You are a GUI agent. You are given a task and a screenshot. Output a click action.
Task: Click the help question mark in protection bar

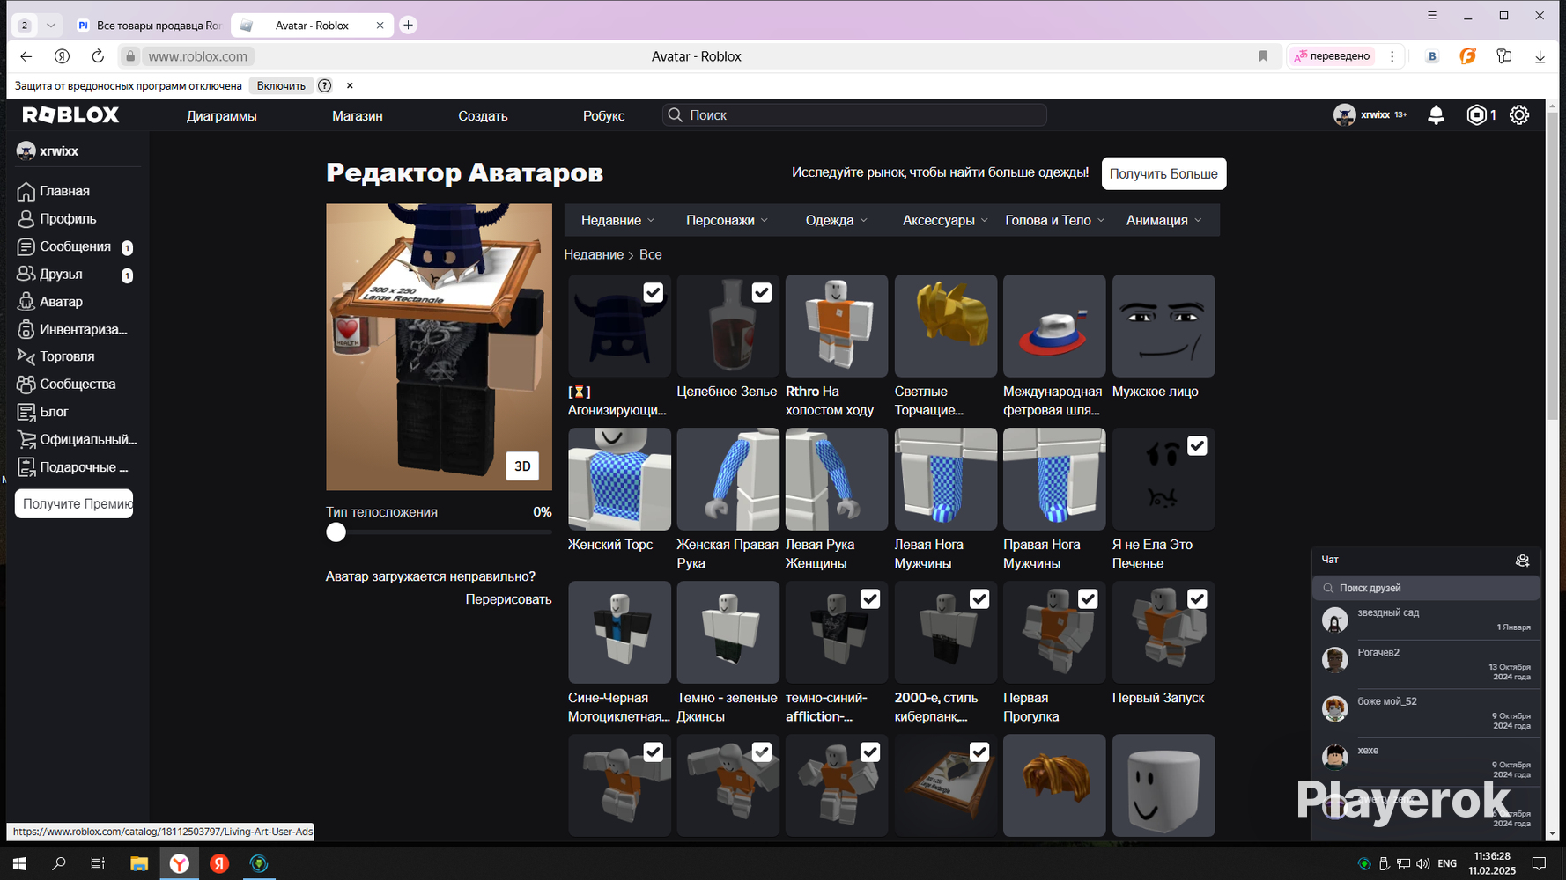[x=325, y=85]
